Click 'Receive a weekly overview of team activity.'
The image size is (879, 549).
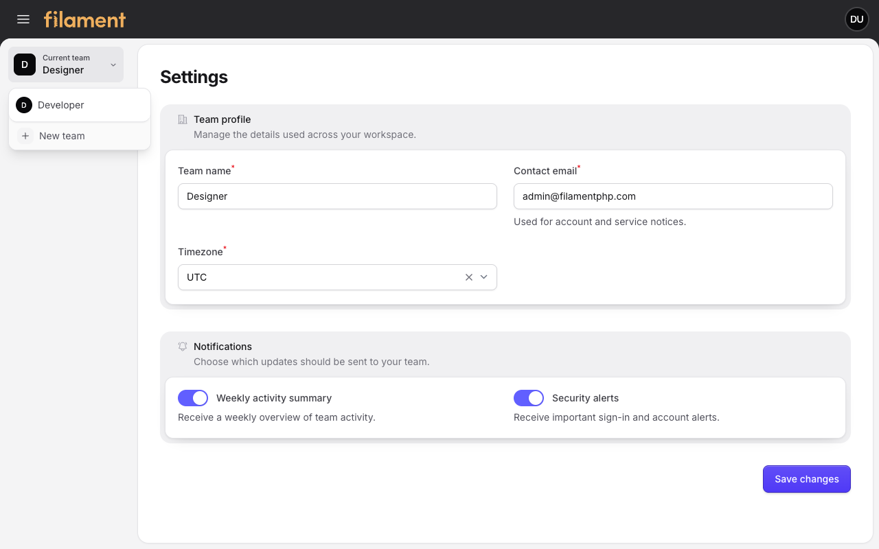277,417
